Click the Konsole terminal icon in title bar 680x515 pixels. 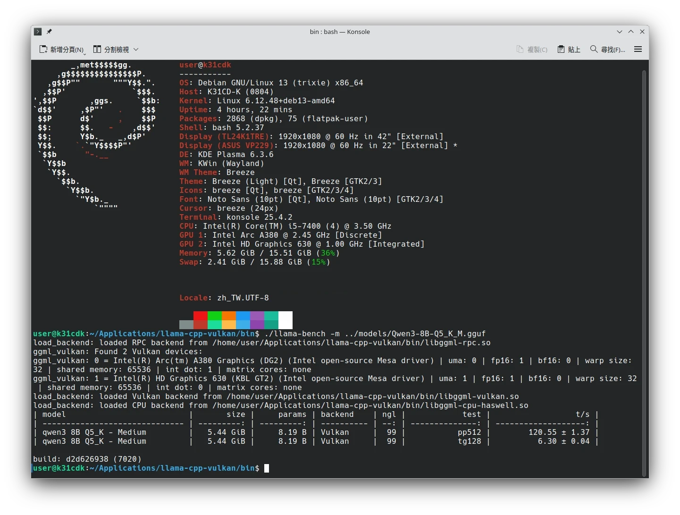[38, 32]
